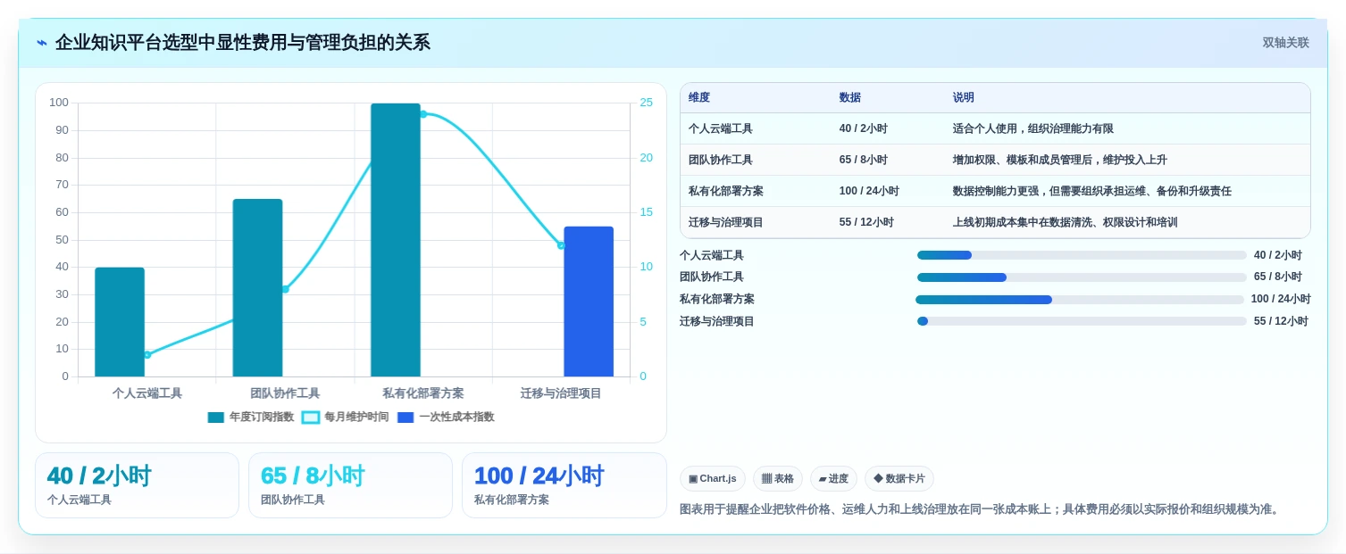The height and width of the screenshot is (554, 1346).
Task: Click x-axis label 团队协作工具
Action: point(285,393)
